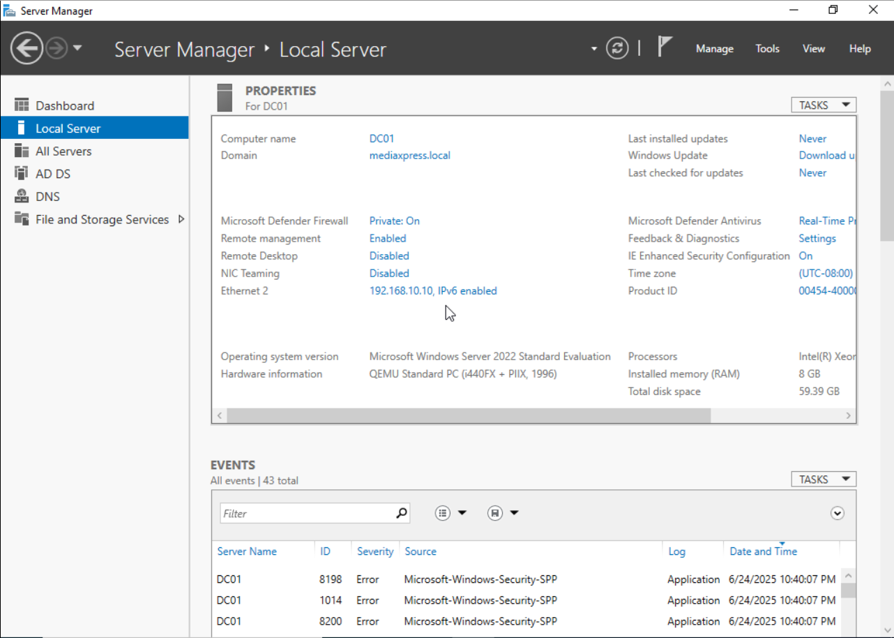The height and width of the screenshot is (638, 894).
Task: Select event row with ID 8200
Action: (x=526, y=621)
